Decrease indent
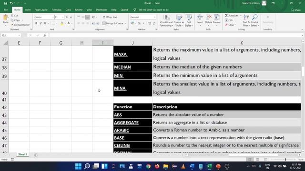This screenshot has width=305, height=171. [93, 23]
